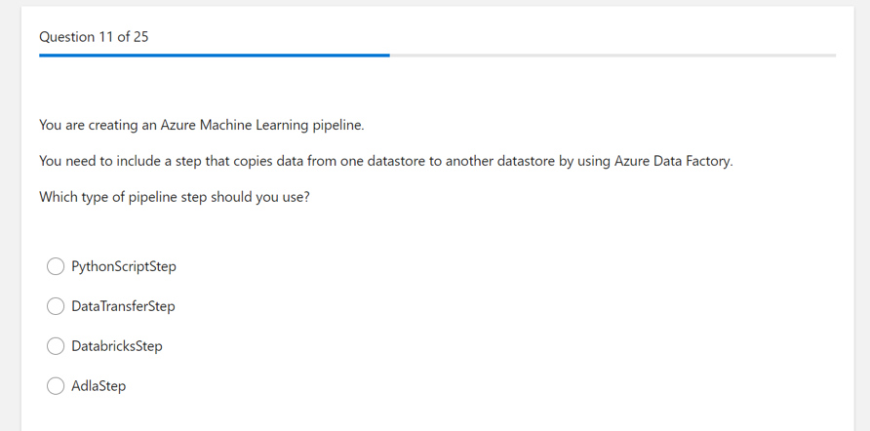This screenshot has height=431, width=870.
Task: Click the AdlaStep answer label text
Action: 99,386
